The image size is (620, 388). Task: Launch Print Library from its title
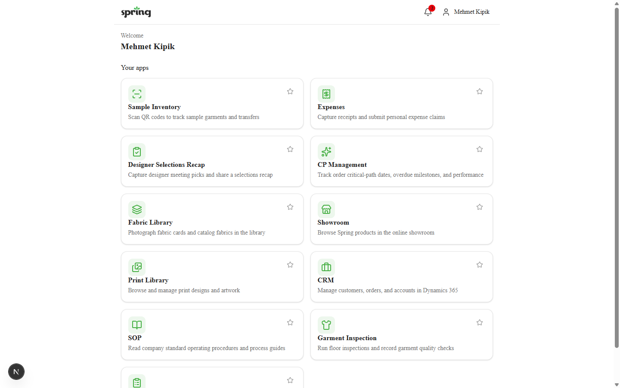tap(148, 280)
